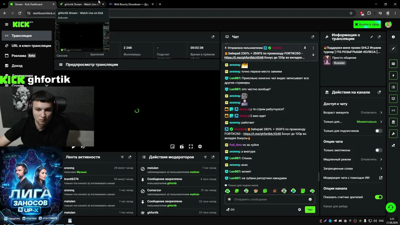Click the message input Отправить сообщение
Viewport: 400px width, 225px height.
(x=270, y=199)
